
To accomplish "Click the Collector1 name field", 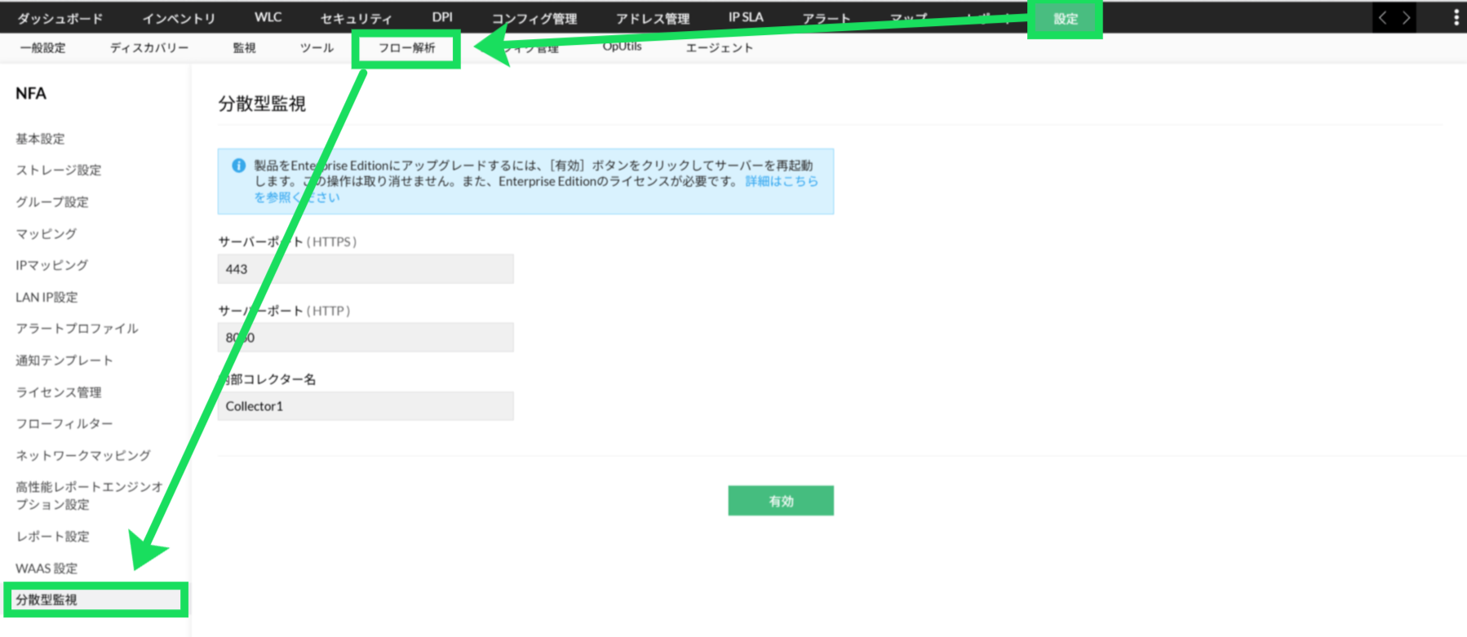I will [x=366, y=406].
